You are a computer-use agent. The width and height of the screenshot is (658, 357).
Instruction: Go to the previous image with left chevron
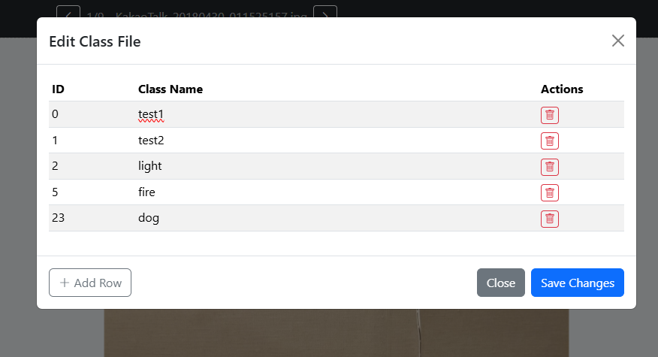pos(68,12)
